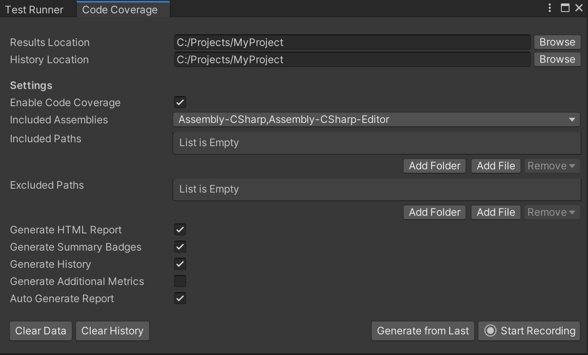Switch to the Test Runner tab
Viewport: 588px width, 355px height.
35,9
